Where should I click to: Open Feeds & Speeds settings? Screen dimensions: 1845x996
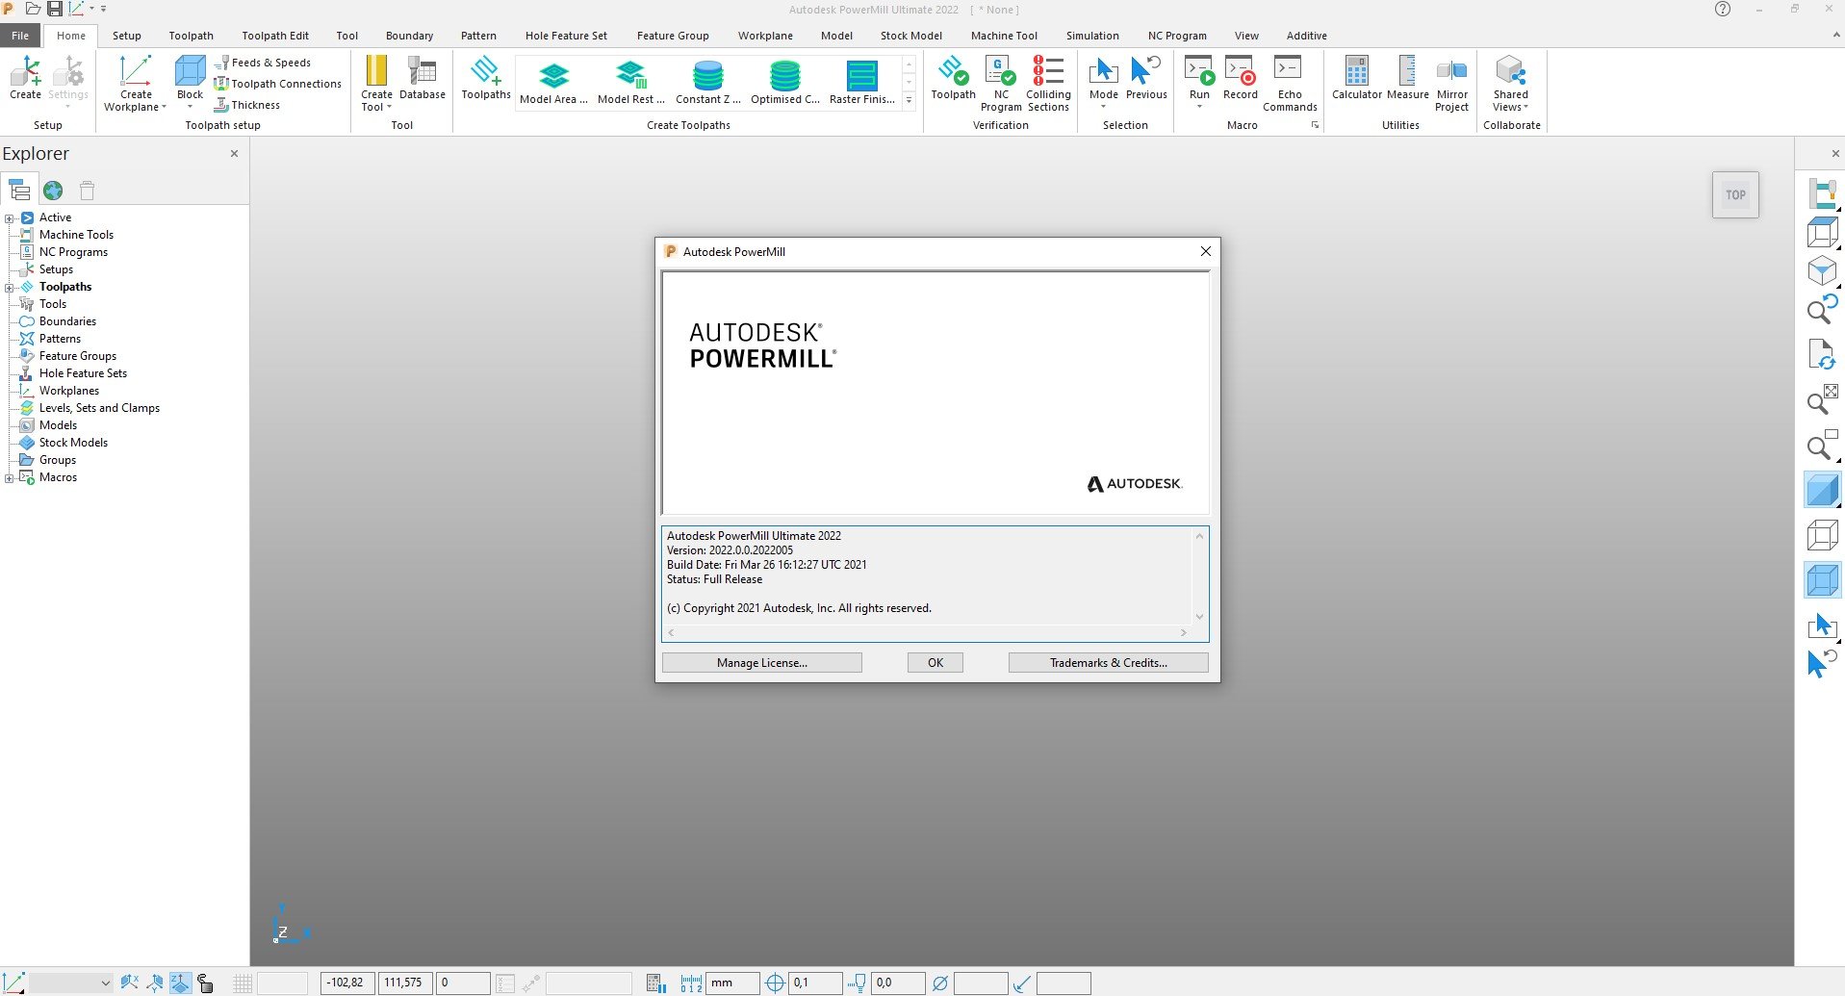tap(263, 63)
